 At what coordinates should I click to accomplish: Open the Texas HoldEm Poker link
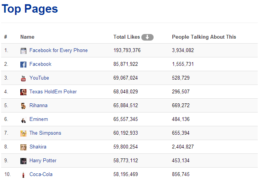(x=53, y=92)
